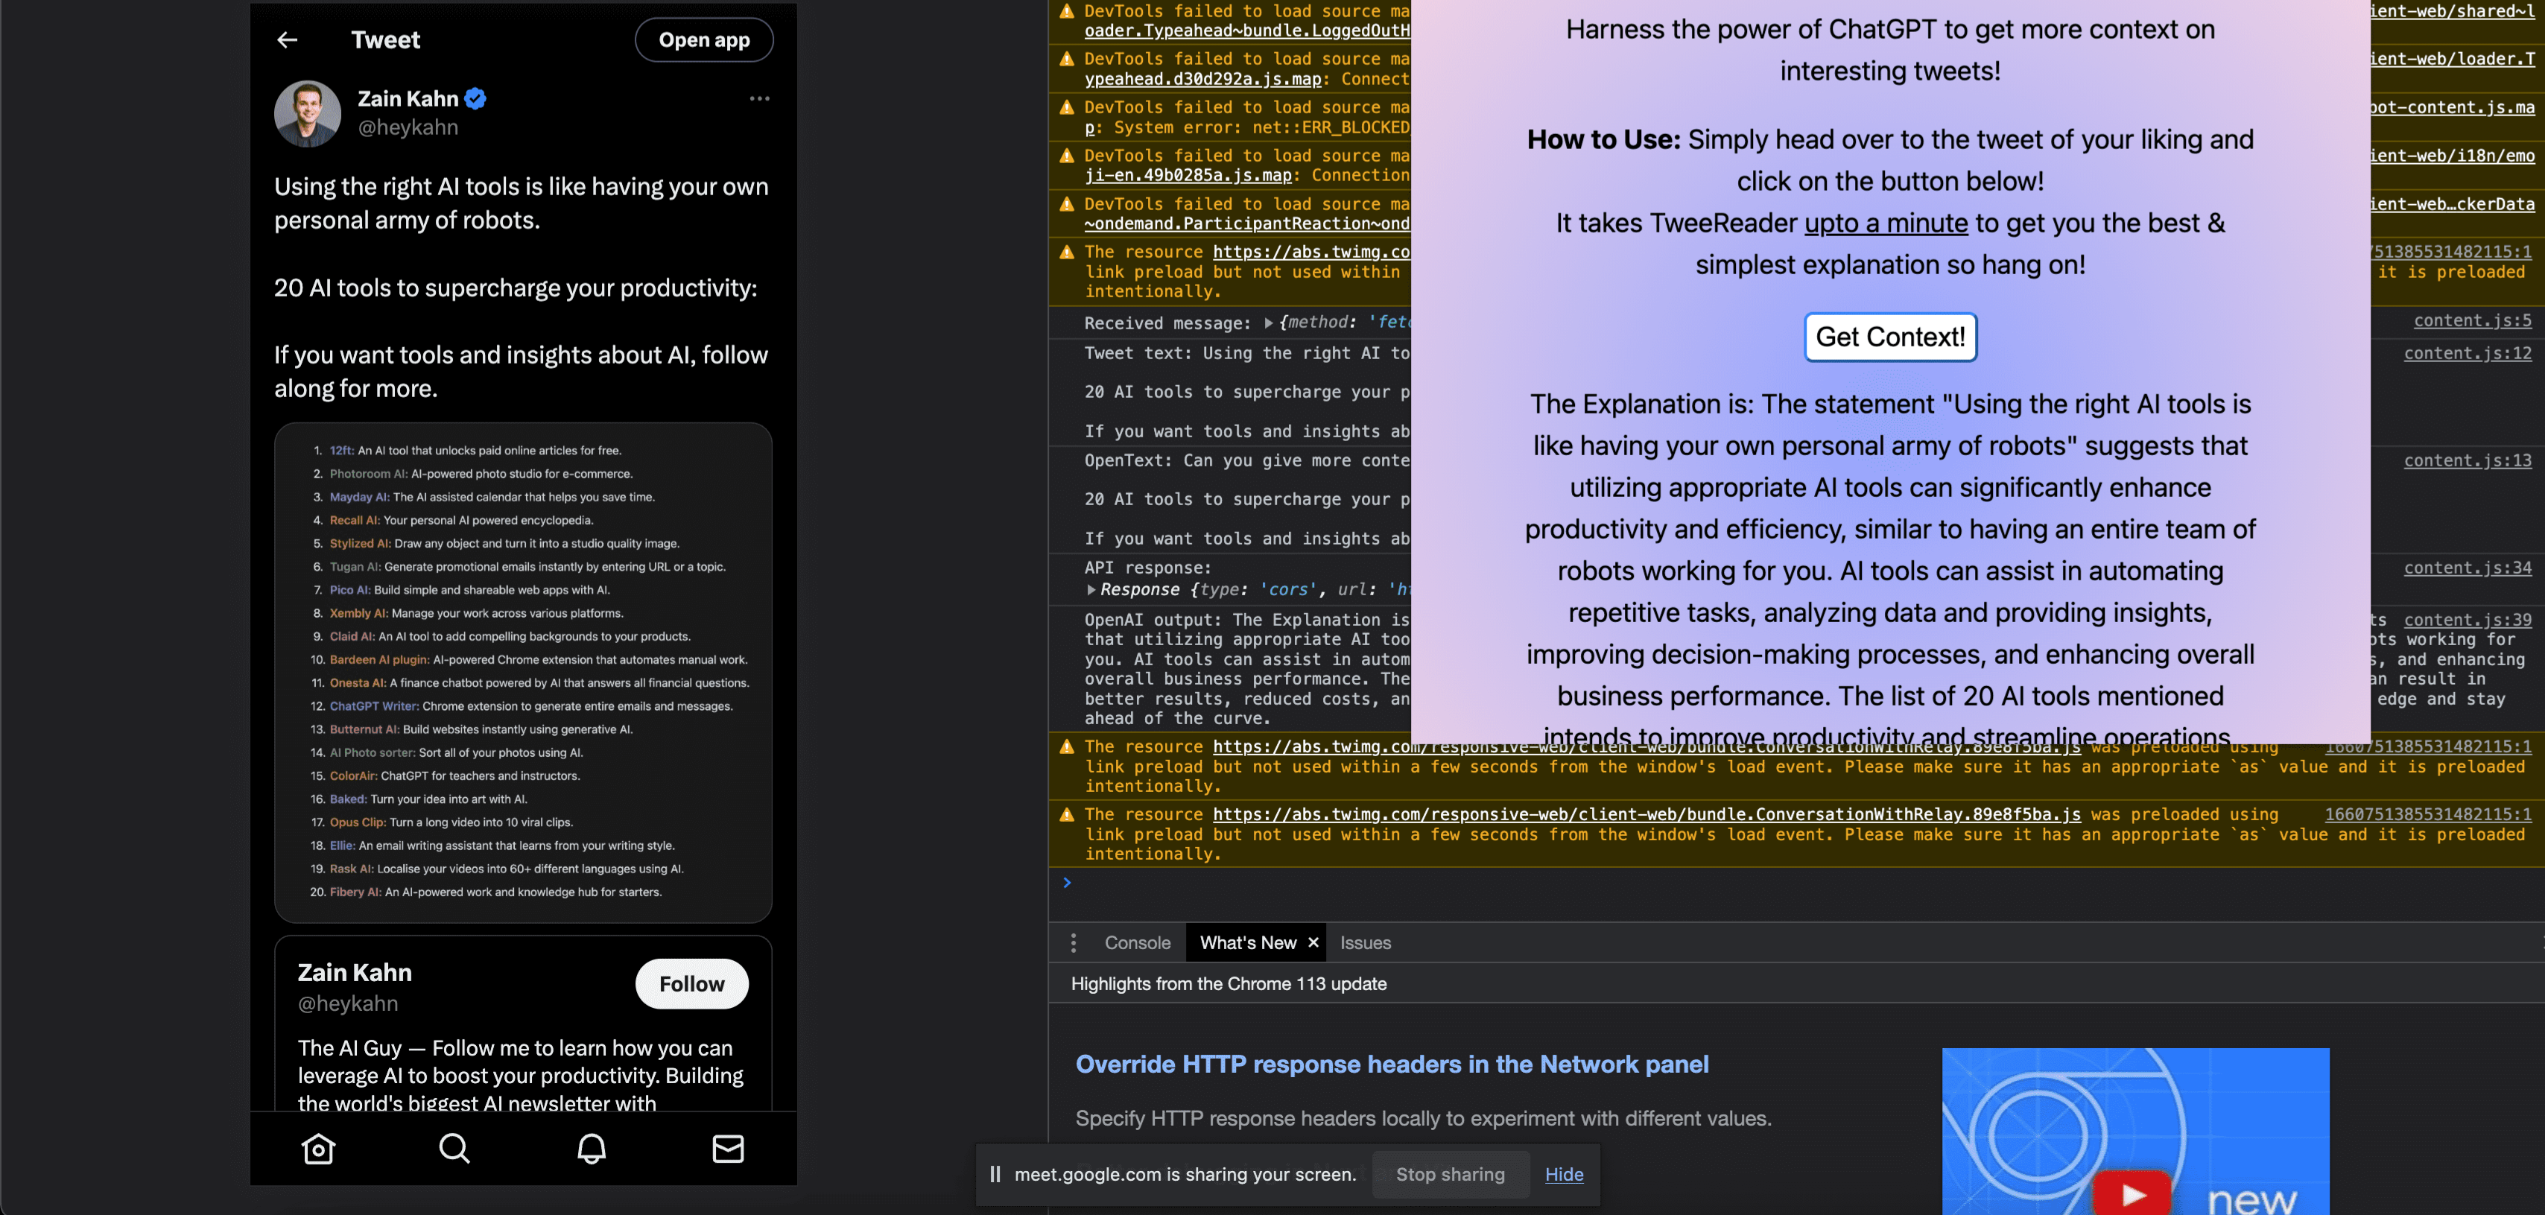Follow Zain Kahn

click(x=691, y=984)
